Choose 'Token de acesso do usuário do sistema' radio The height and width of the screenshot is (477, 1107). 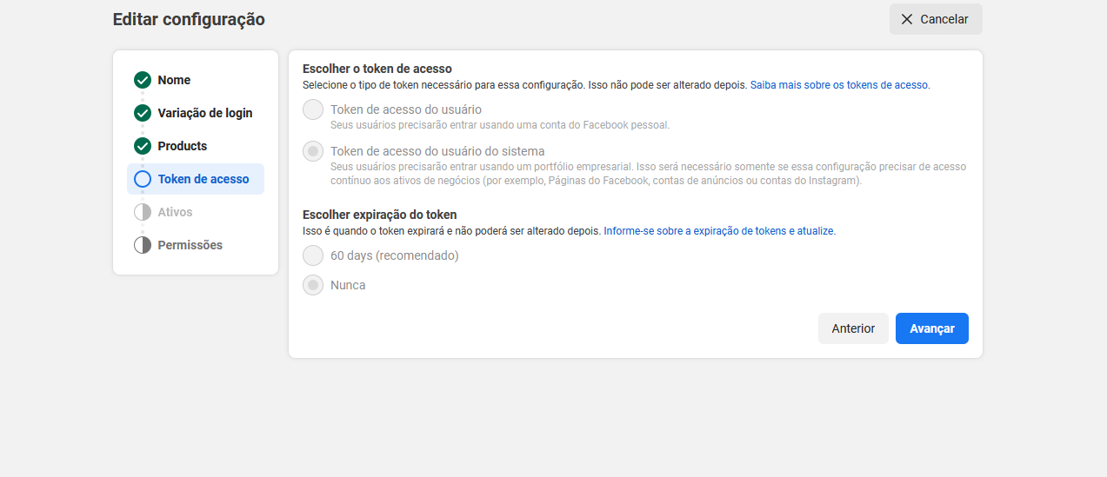click(x=312, y=152)
